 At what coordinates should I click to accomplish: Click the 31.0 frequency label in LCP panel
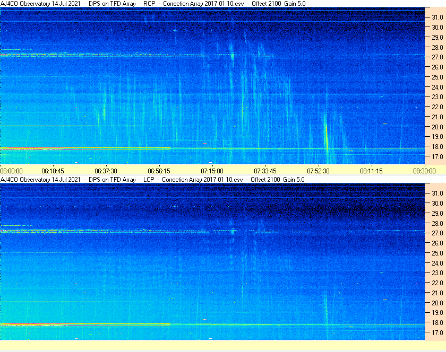(x=438, y=193)
